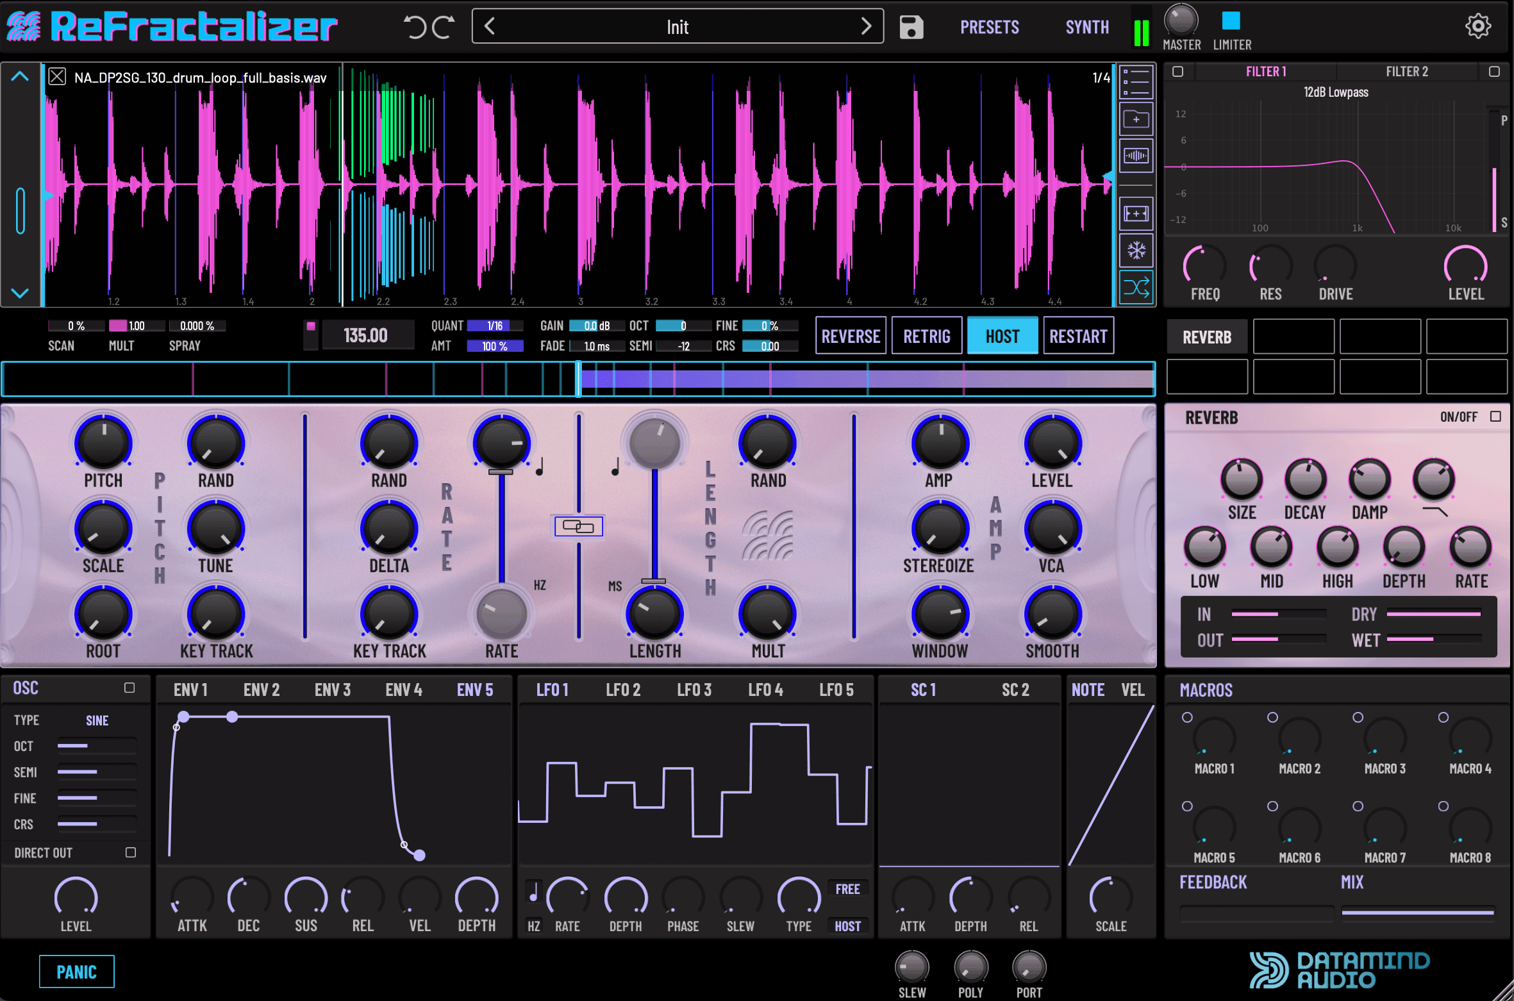The width and height of the screenshot is (1514, 1001).
Task: Select the LFO 1 tab
Action: [x=552, y=690]
